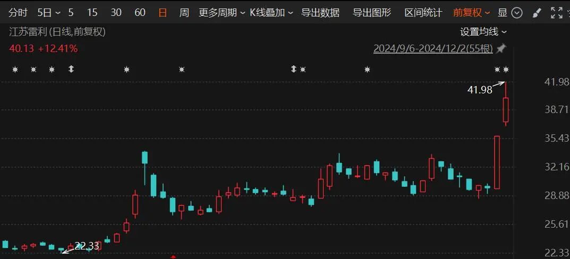Click the 40.13 +12.41% price change text
This screenshot has width=570, height=259.
43,48
